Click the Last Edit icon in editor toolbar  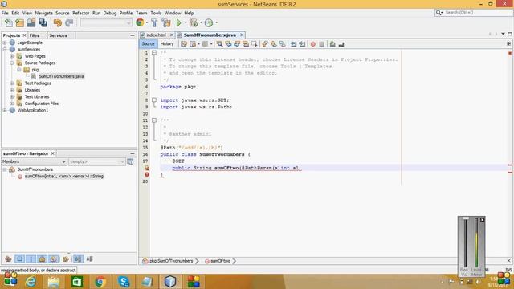point(184,44)
